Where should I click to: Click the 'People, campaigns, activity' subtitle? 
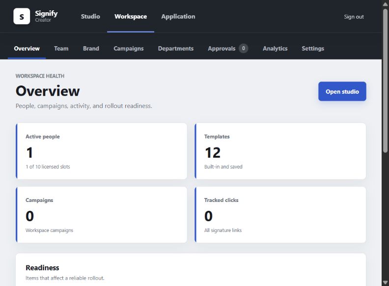[x=84, y=106]
